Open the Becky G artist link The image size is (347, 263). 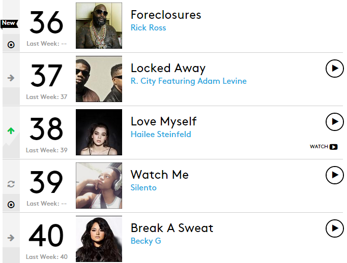click(x=146, y=241)
